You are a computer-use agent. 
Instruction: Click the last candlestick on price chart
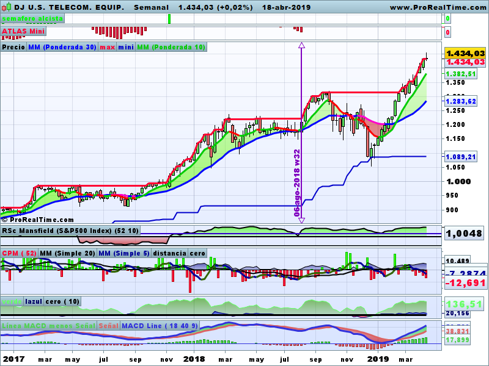click(426, 59)
